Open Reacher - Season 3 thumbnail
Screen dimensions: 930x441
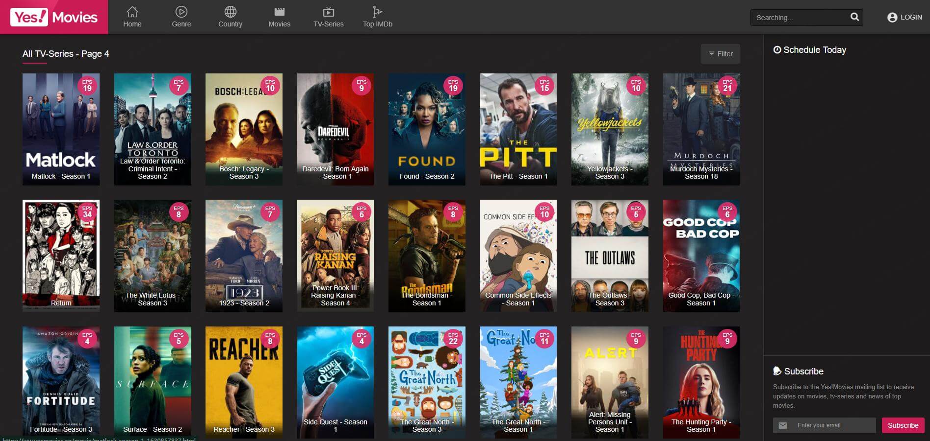click(x=244, y=382)
